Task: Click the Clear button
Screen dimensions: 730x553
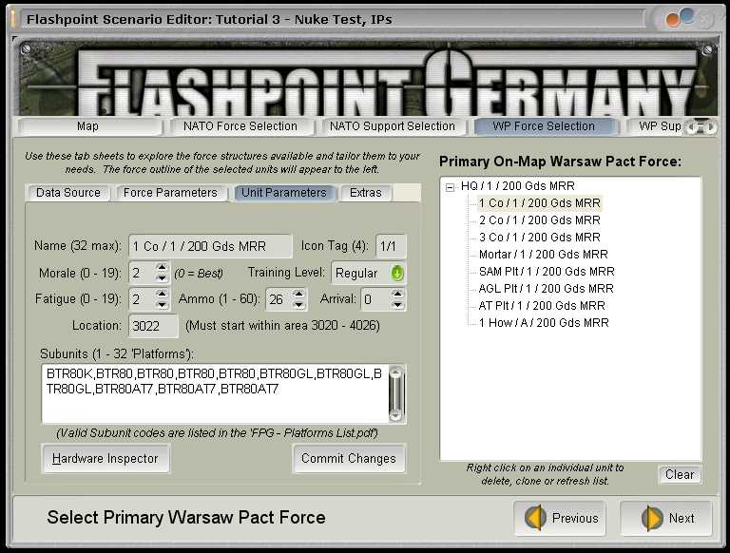Action: (680, 475)
